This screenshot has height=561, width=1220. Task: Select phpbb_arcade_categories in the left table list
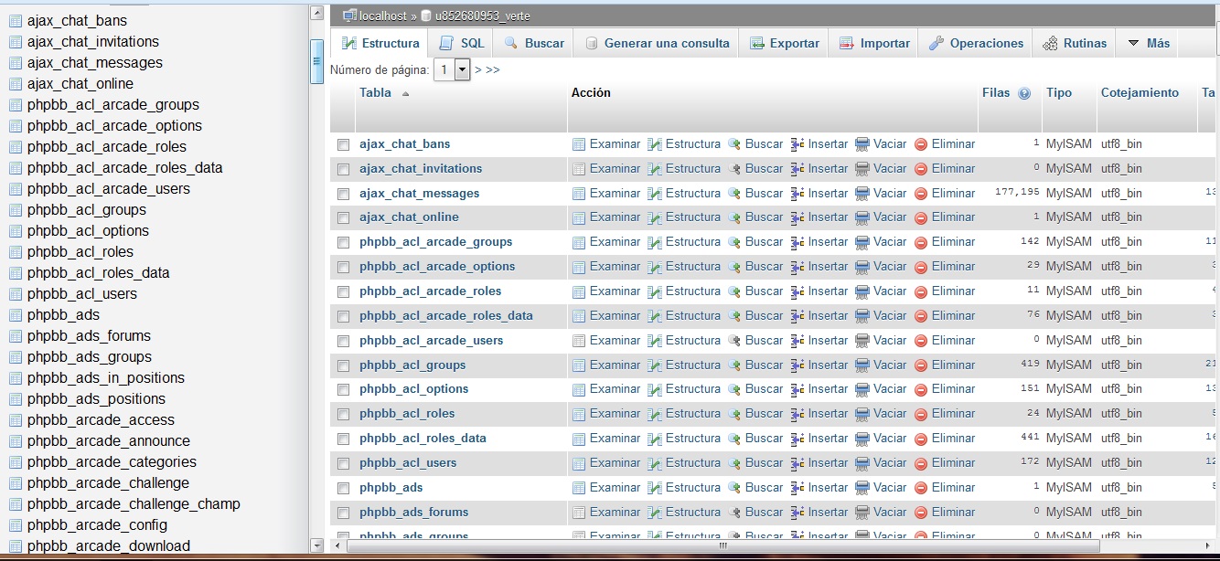[112, 462]
